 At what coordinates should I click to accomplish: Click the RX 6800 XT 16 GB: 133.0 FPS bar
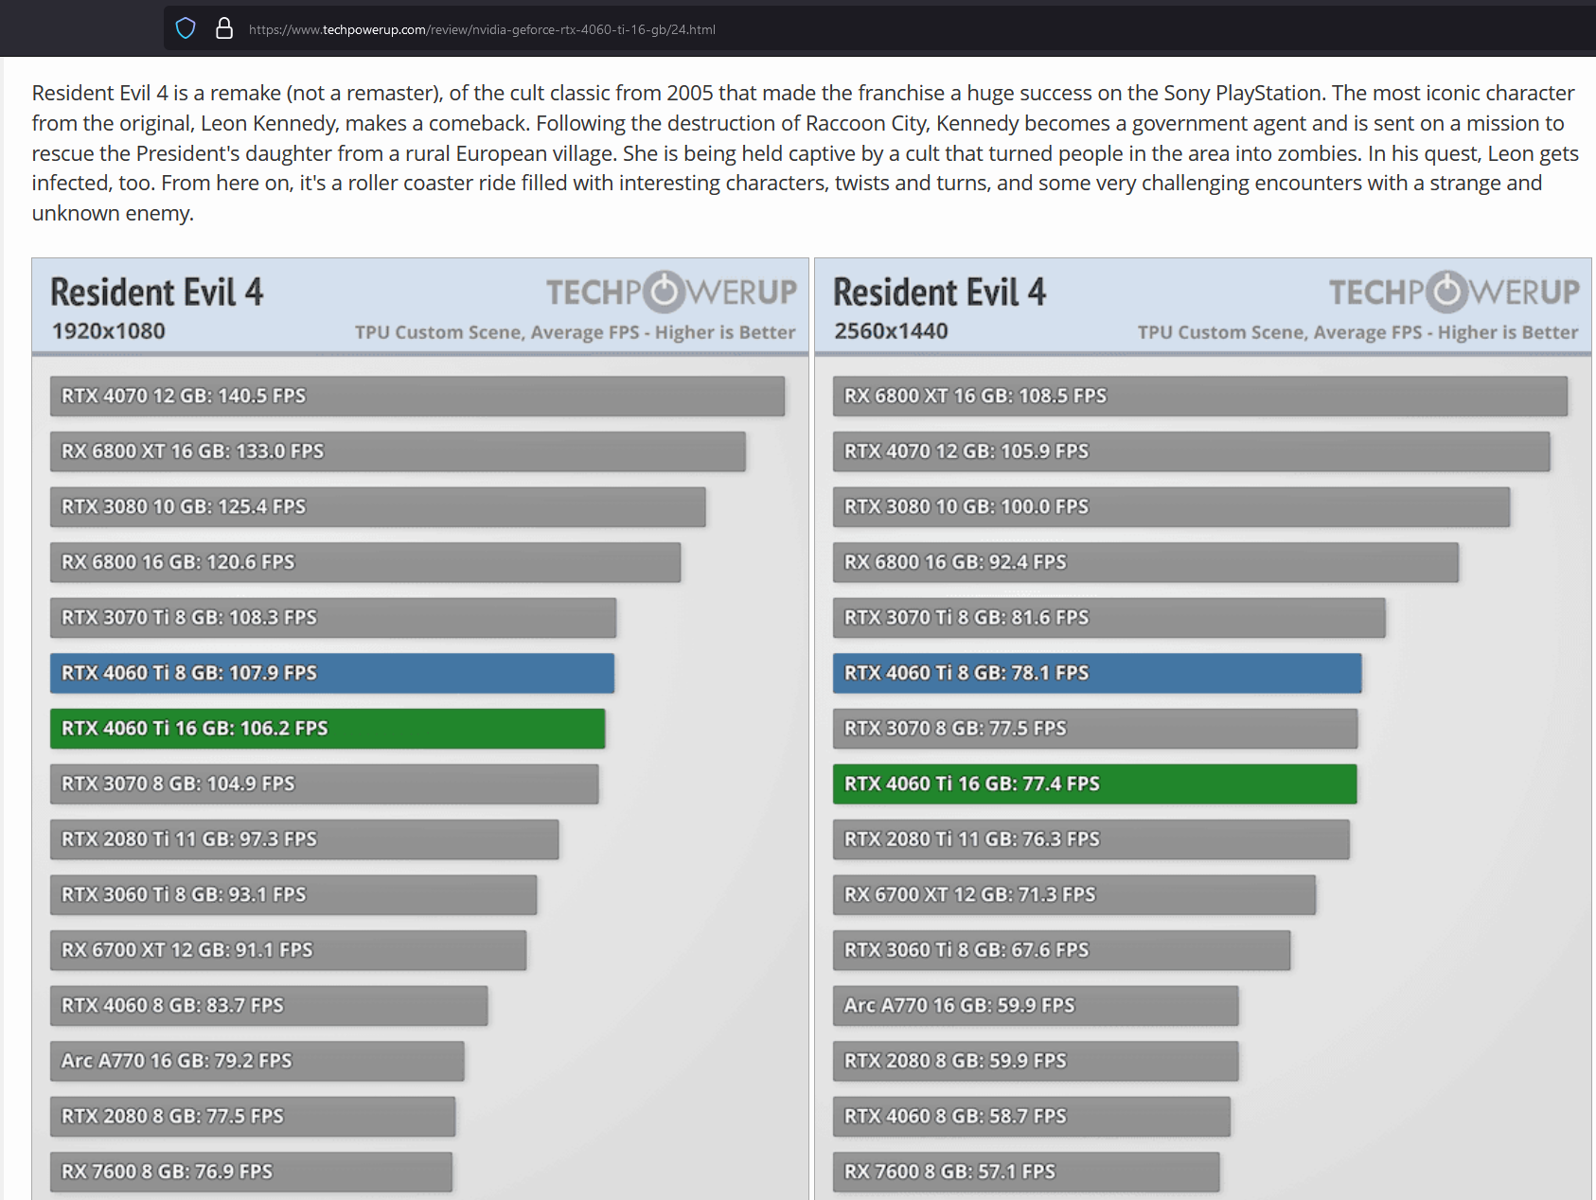[398, 451]
